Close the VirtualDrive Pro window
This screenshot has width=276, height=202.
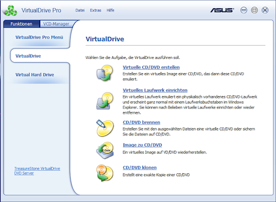(x=265, y=10)
